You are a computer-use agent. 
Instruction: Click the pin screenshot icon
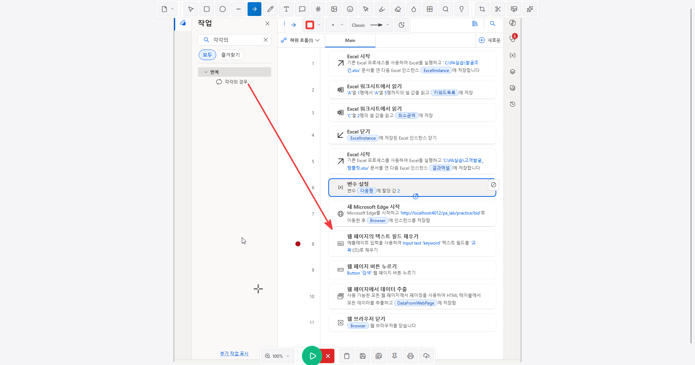395,356
